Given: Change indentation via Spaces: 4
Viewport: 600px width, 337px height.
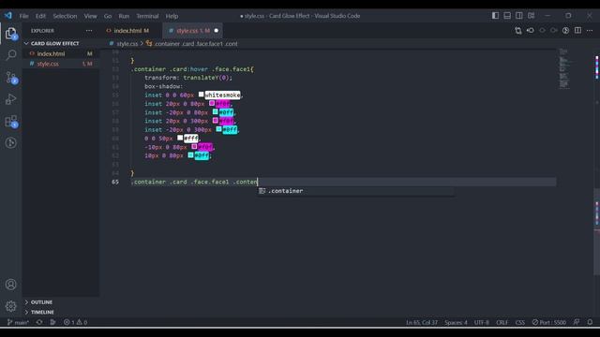Looking at the screenshot, I should 456,322.
